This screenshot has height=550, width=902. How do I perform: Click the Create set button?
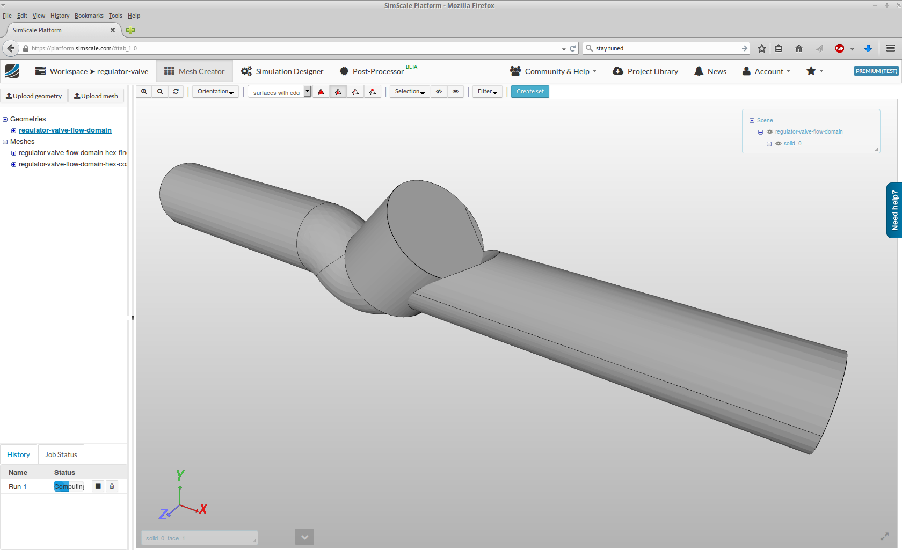tap(530, 91)
